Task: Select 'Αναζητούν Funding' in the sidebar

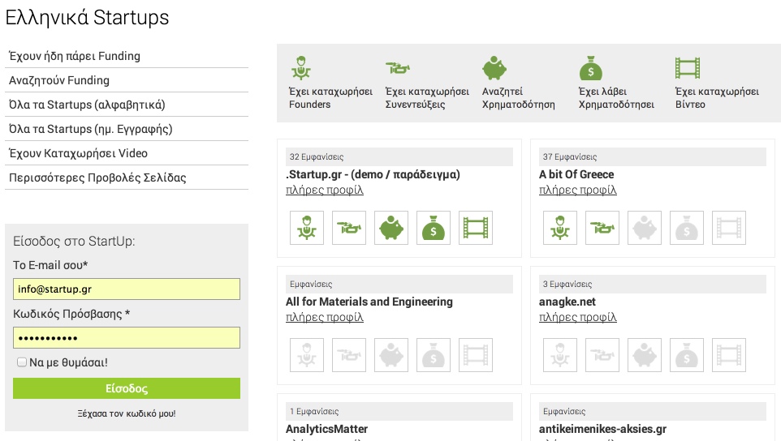Action: (x=59, y=80)
